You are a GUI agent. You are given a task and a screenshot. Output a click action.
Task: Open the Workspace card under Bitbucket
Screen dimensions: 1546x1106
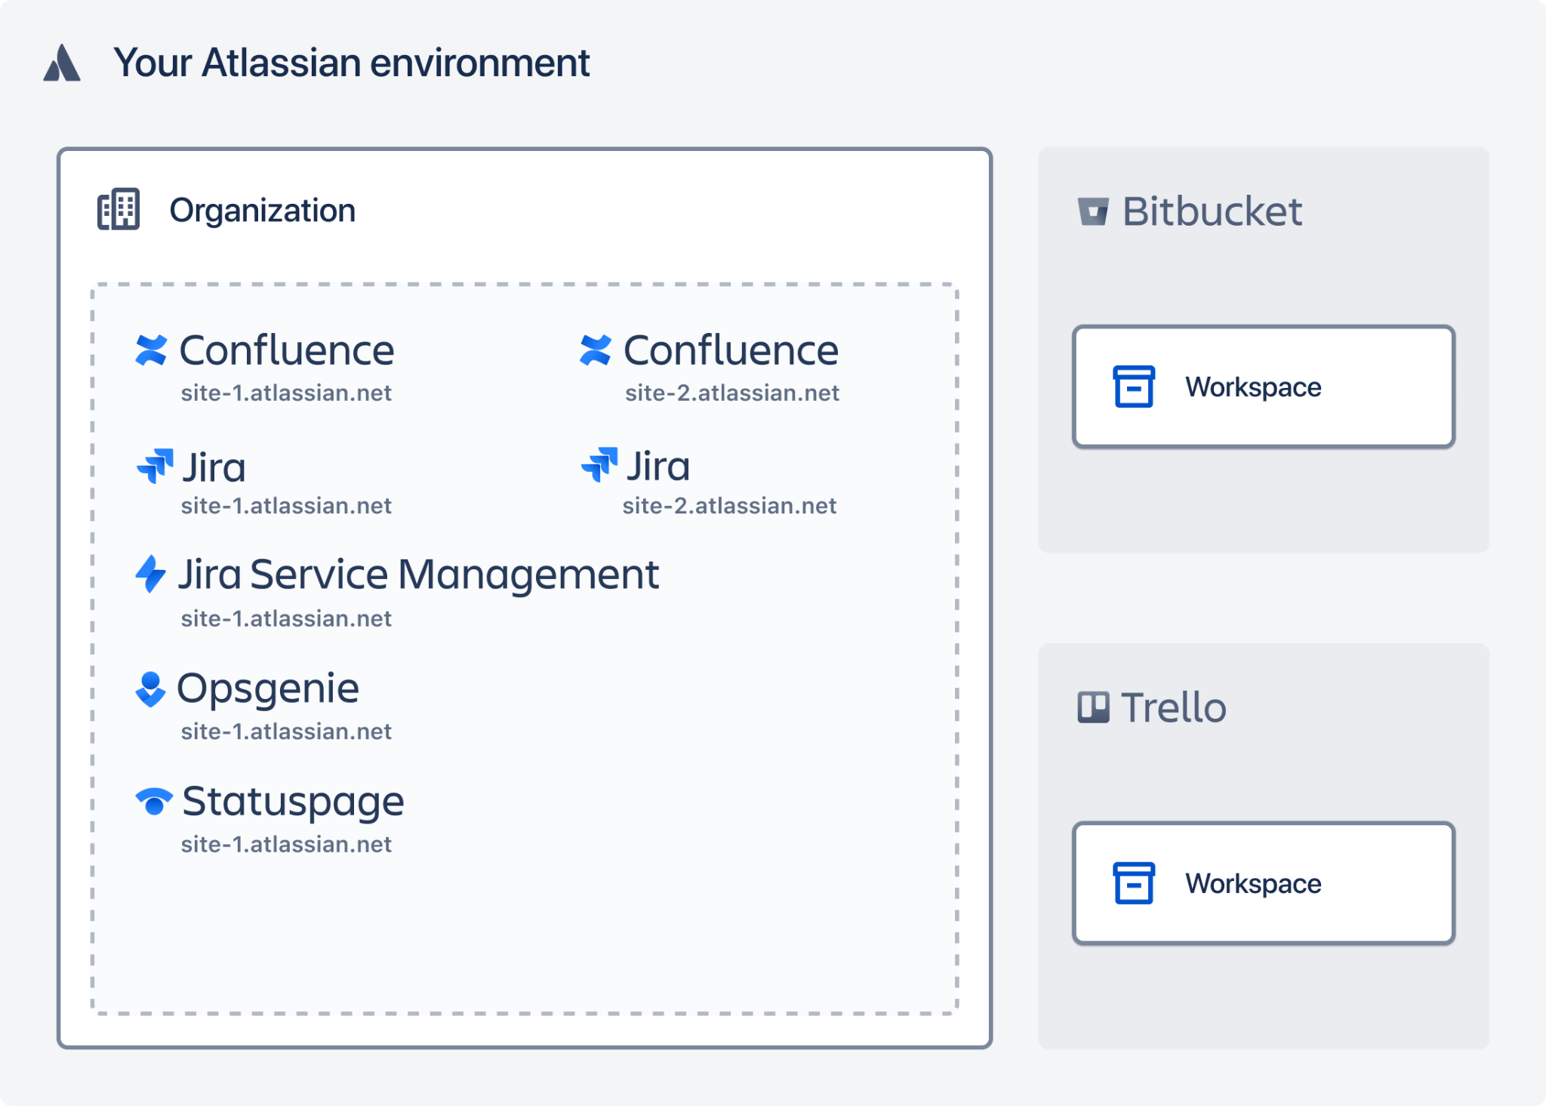click(1264, 387)
